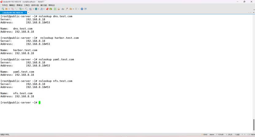Click the SSH2 status bar indicator
Image resolution: width=255 pixels, height=137 pixels.
coord(205,135)
